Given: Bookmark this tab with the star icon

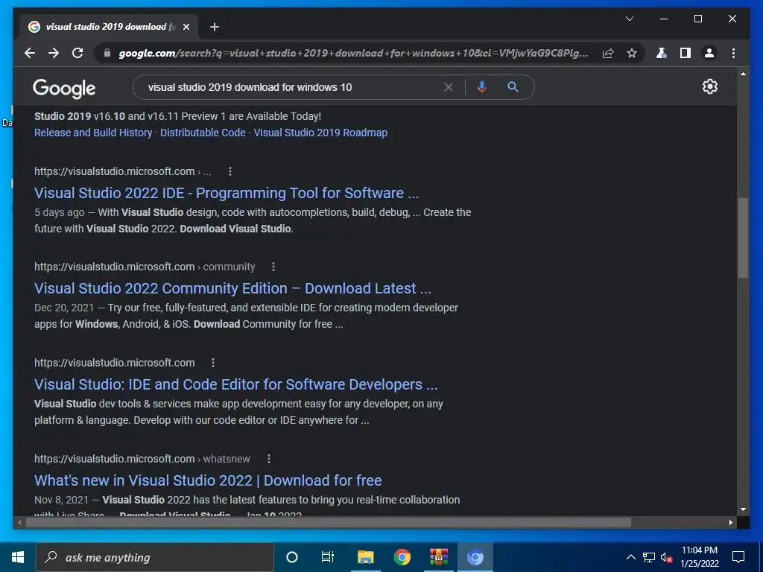Looking at the screenshot, I should (632, 53).
